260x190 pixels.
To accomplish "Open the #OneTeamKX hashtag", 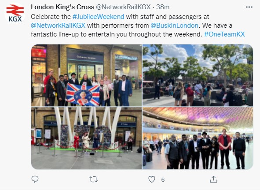I will pyautogui.click(x=224, y=34).
